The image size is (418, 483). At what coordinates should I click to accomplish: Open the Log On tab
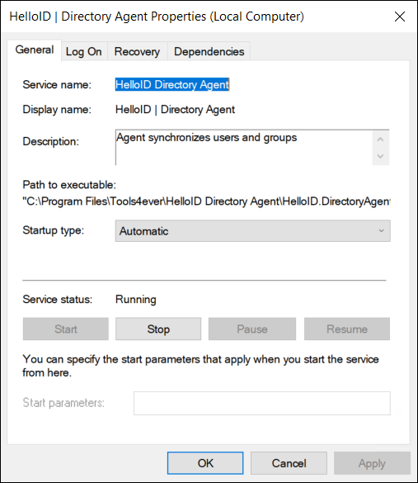point(84,51)
